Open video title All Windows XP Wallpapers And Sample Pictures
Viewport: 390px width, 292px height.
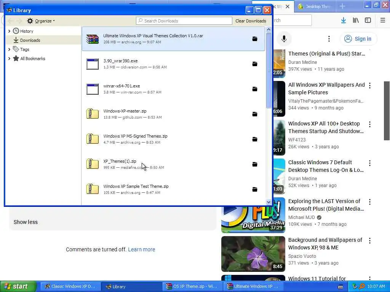(x=326, y=89)
